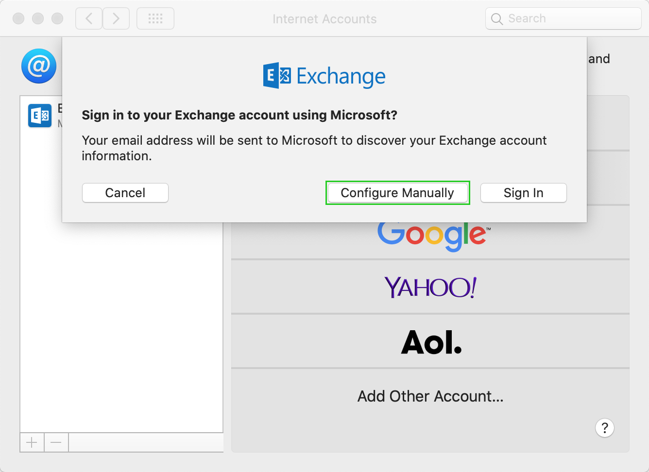
Task: Select the Exchange account icon in sidebar
Action: (40, 116)
